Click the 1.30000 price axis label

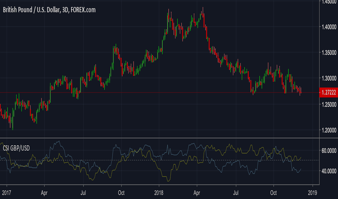[329, 78]
